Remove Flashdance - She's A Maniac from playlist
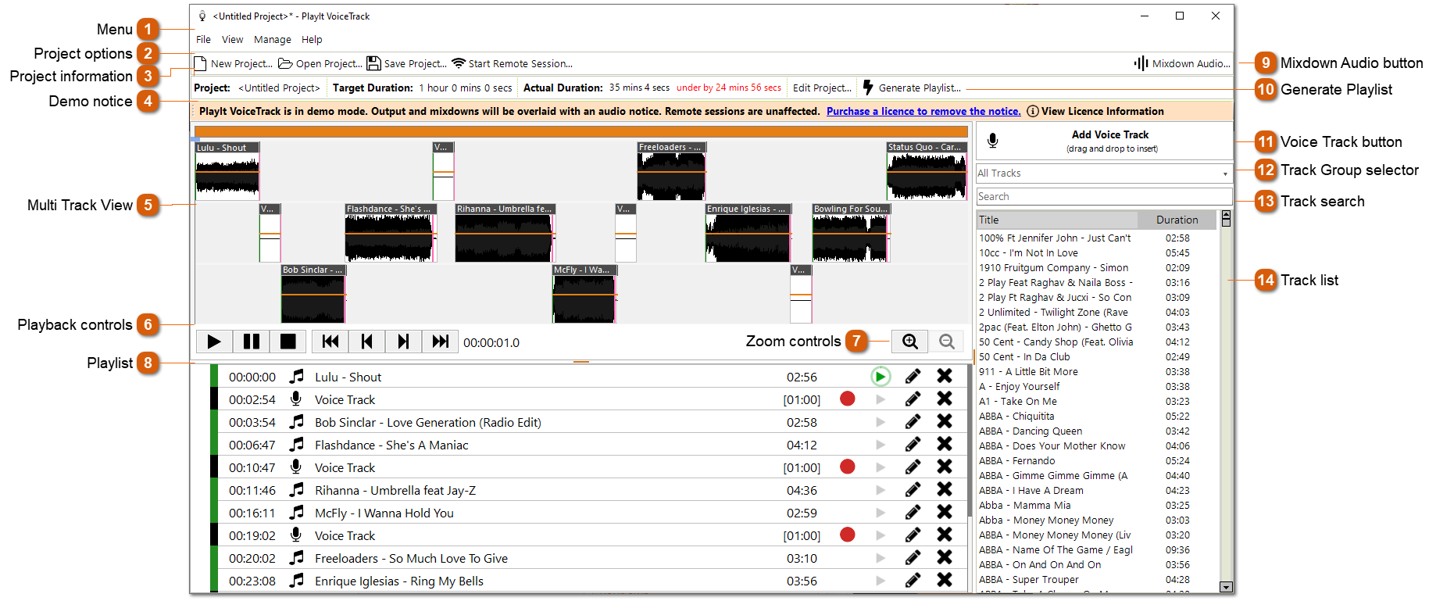The image size is (1436, 601). coord(944,445)
